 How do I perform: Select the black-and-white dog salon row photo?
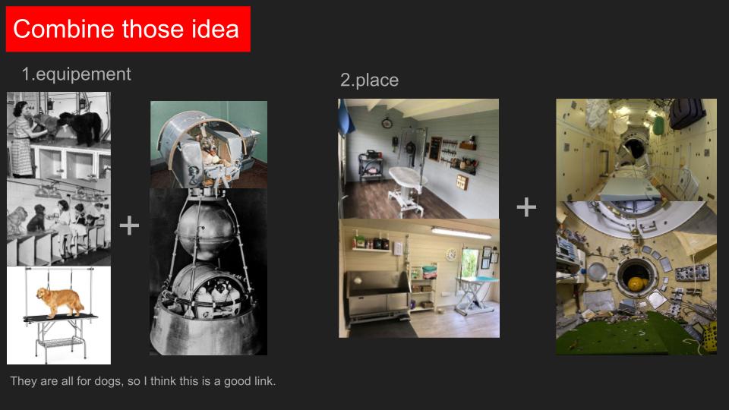tap(58, 222)
